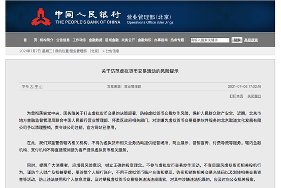Open 高级搜索 advanced search link
Viewport: 281px width, 188px height.
[251, 40]
